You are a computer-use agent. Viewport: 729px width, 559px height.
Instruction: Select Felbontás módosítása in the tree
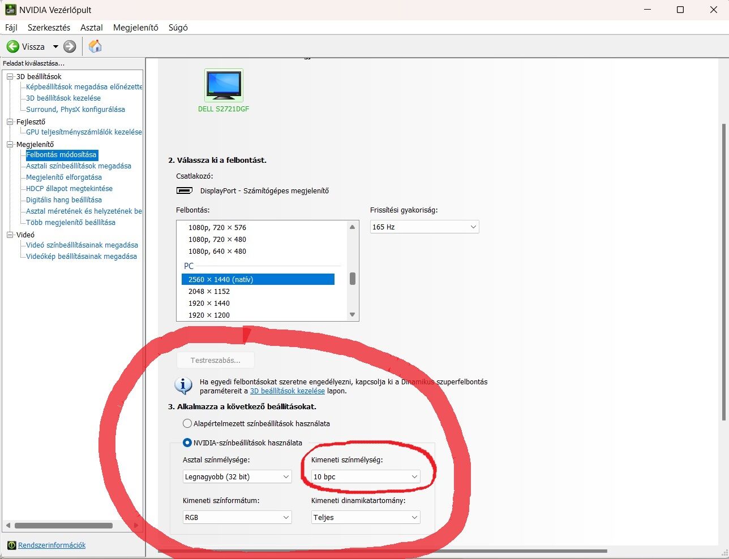click(62, 154)
